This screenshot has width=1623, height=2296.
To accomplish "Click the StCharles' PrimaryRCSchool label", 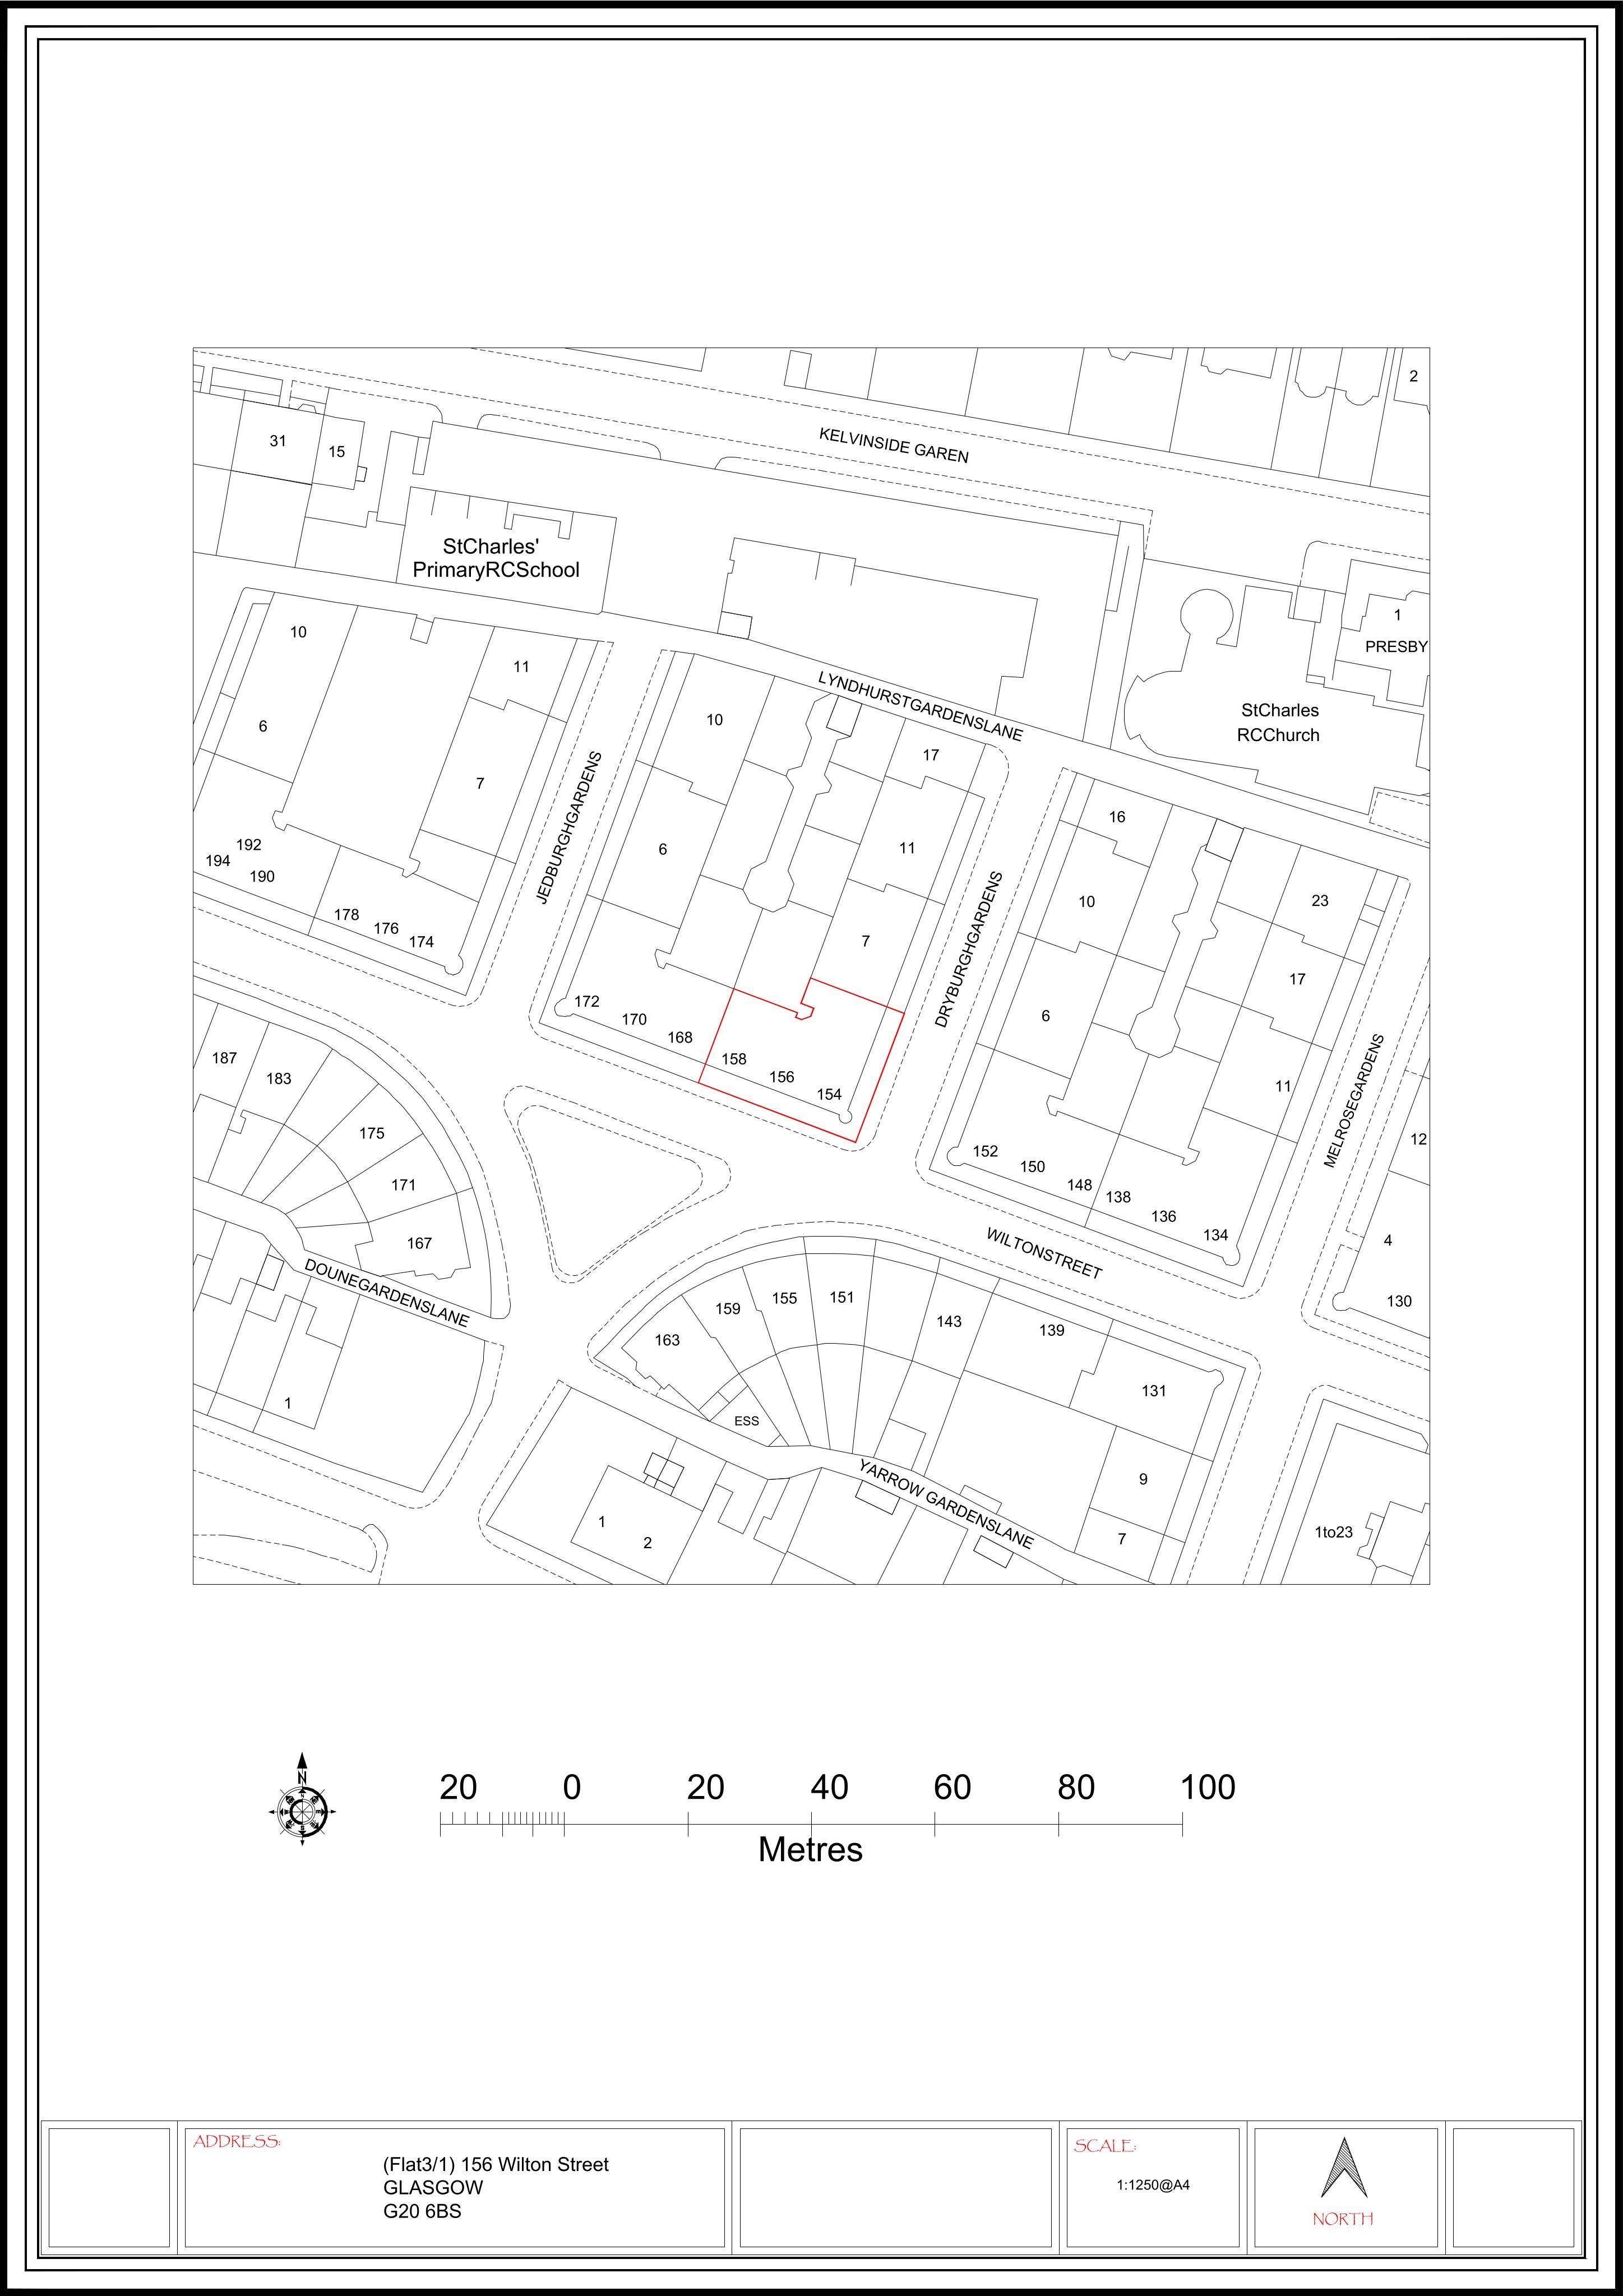I will point(496,558).
